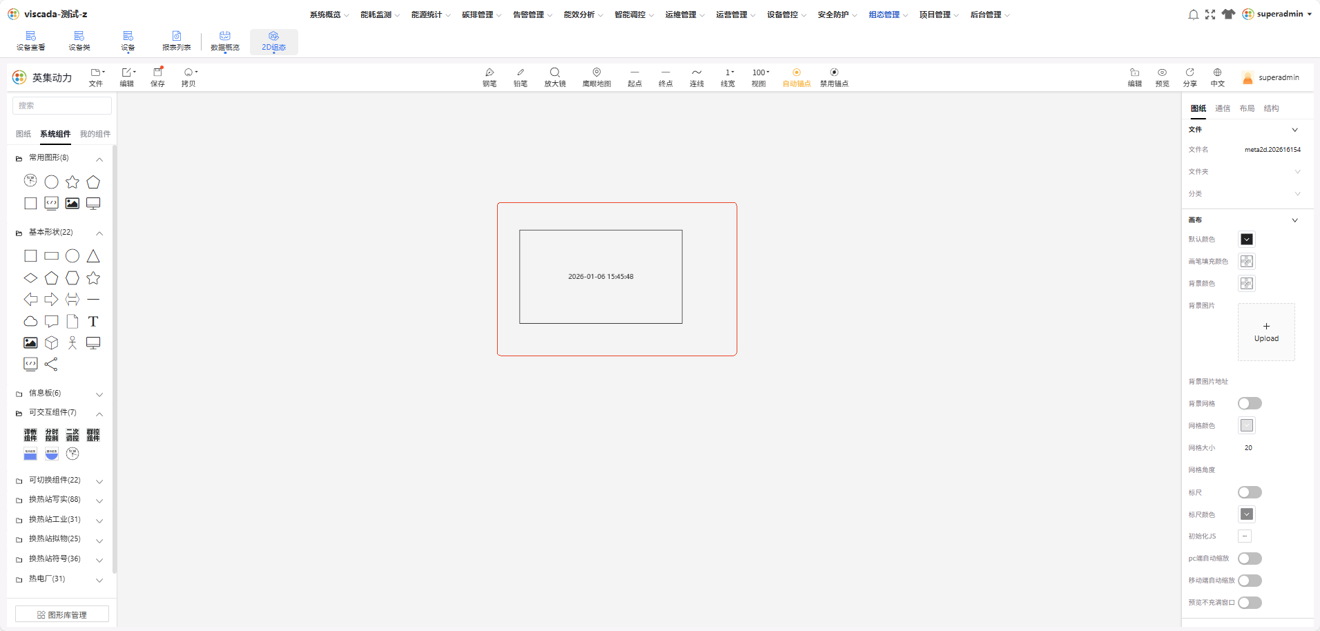Select the 铅笔 pencil tool
The image size is (1320, 631).
pos(521,77)
